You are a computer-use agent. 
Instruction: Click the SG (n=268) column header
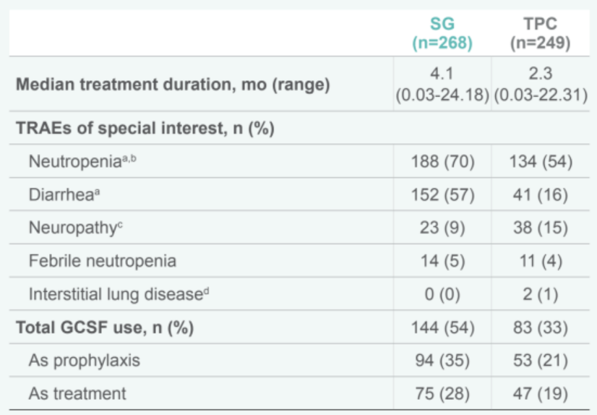coord(442,33)
